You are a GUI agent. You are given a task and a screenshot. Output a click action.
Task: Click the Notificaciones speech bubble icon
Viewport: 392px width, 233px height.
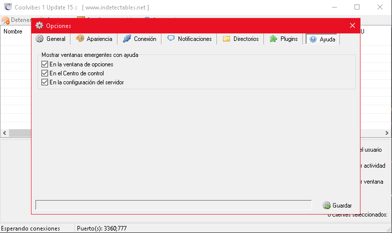171,39
